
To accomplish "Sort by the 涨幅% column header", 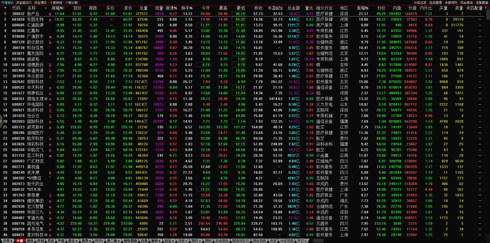I will coord(57,8).
